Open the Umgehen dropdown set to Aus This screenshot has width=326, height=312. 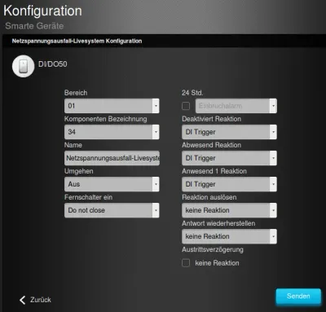point(112,184)
